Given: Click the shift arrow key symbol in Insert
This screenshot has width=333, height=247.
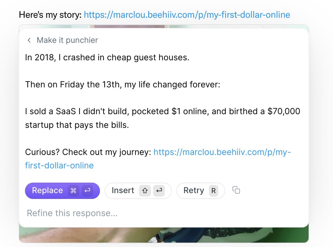Looking at the screenshot, I should 145,190.
